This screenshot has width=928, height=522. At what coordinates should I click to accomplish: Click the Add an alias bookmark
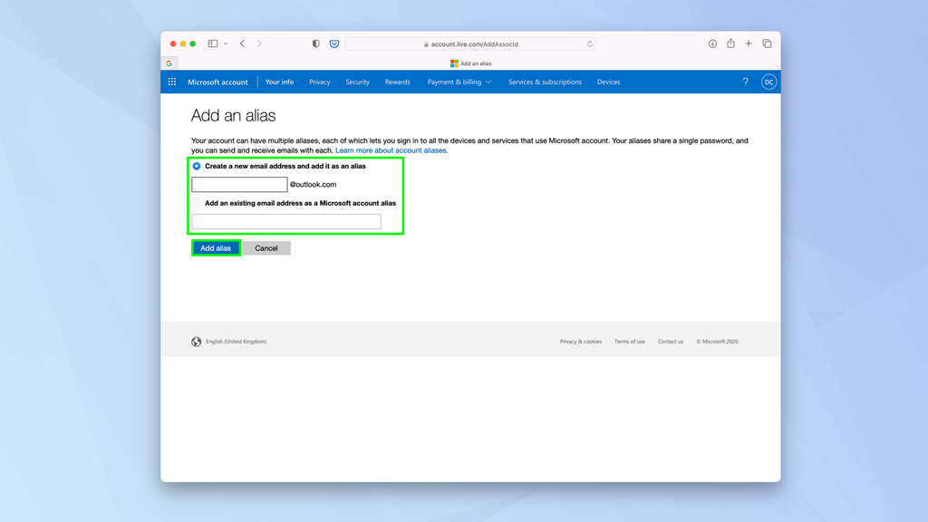pos(471,63)
